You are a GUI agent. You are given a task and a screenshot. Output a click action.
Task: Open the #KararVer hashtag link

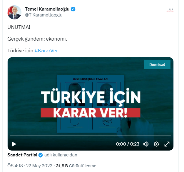[x=46, y=51]
